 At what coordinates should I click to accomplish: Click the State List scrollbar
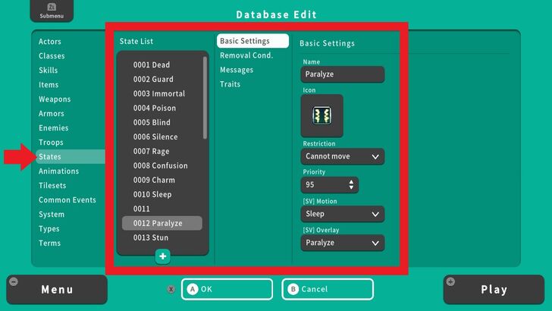(205, 99)
